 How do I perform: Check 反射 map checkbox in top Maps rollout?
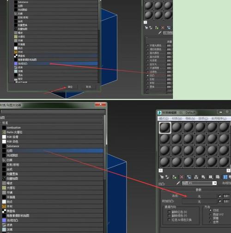[148, 79]
